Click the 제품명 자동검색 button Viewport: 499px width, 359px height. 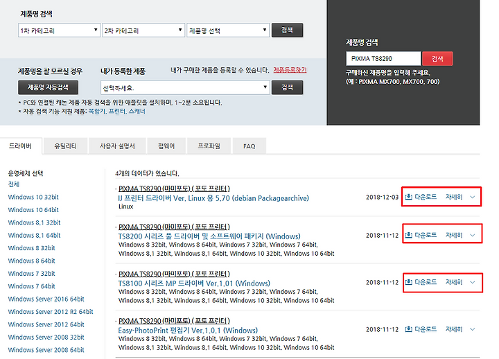(x=48, y=87)
